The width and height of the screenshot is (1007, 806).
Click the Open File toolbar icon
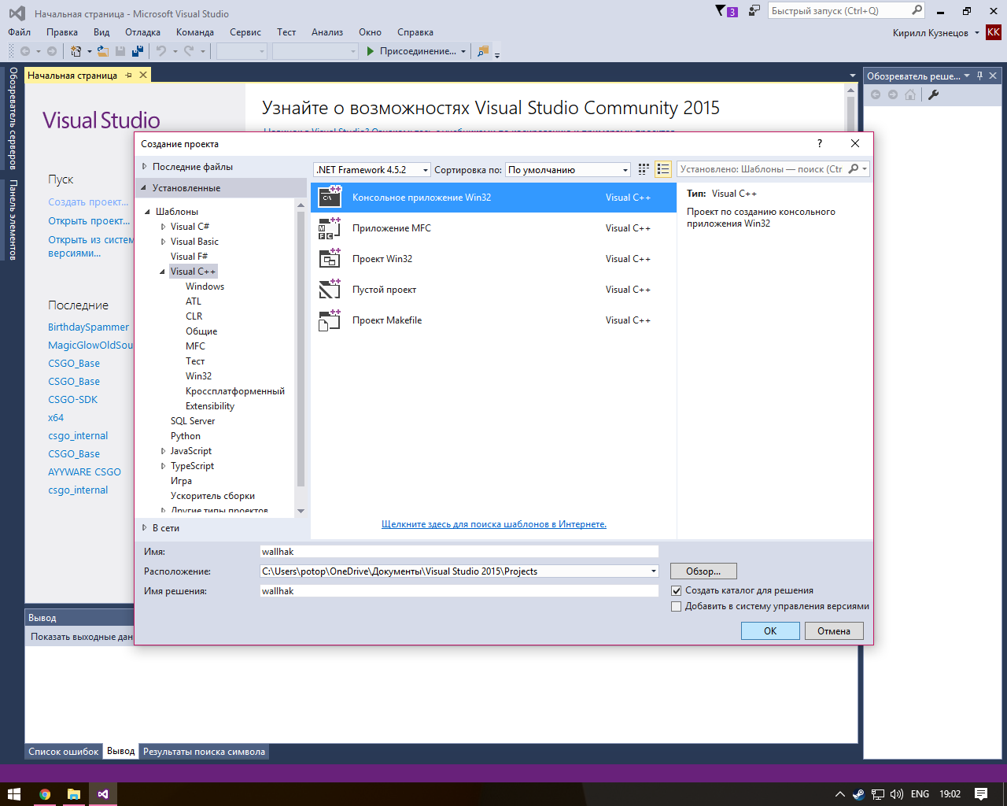click(x=103, y=51)
